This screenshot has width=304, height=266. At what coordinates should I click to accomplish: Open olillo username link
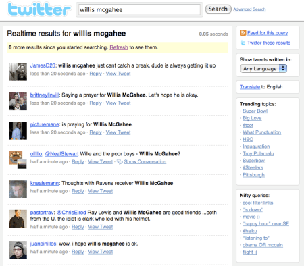pos(36,154)
